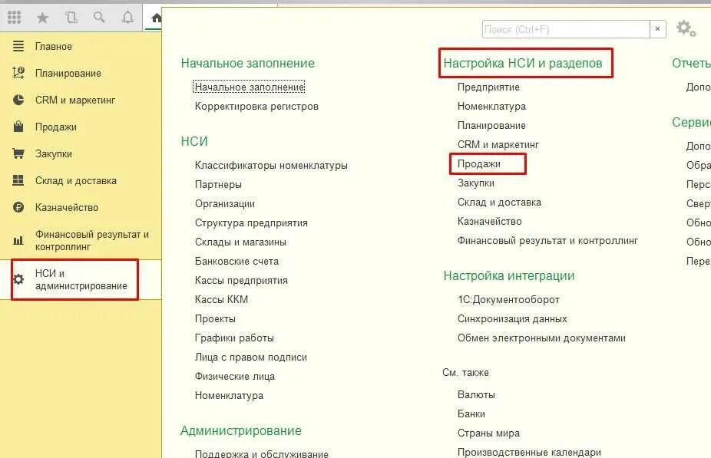Open Банки reference
This screenshot has height=458, width=711.
pyautogui.click(x=471, y=414)
